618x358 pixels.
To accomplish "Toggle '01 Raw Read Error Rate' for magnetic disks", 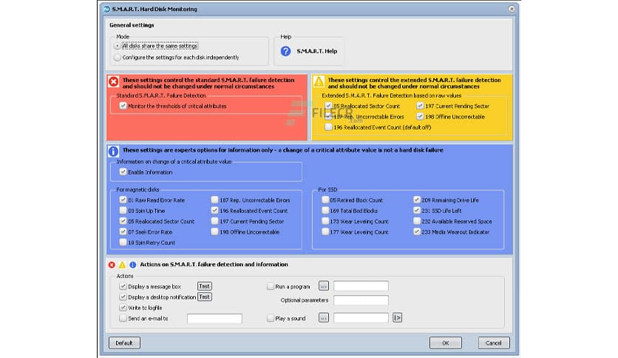I will click(x=123, y=200).
